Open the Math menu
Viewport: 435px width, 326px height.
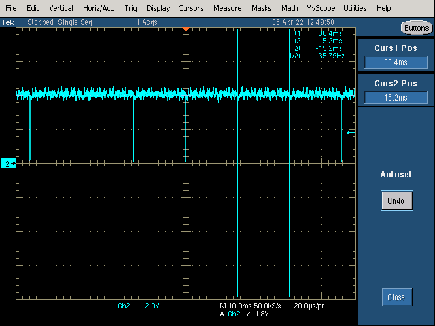click(290, 8)
